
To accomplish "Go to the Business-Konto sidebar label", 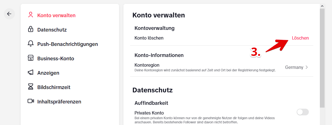I will [56, 58].
